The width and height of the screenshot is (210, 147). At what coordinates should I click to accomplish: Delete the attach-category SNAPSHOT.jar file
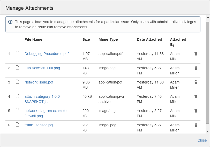(196, 96)
